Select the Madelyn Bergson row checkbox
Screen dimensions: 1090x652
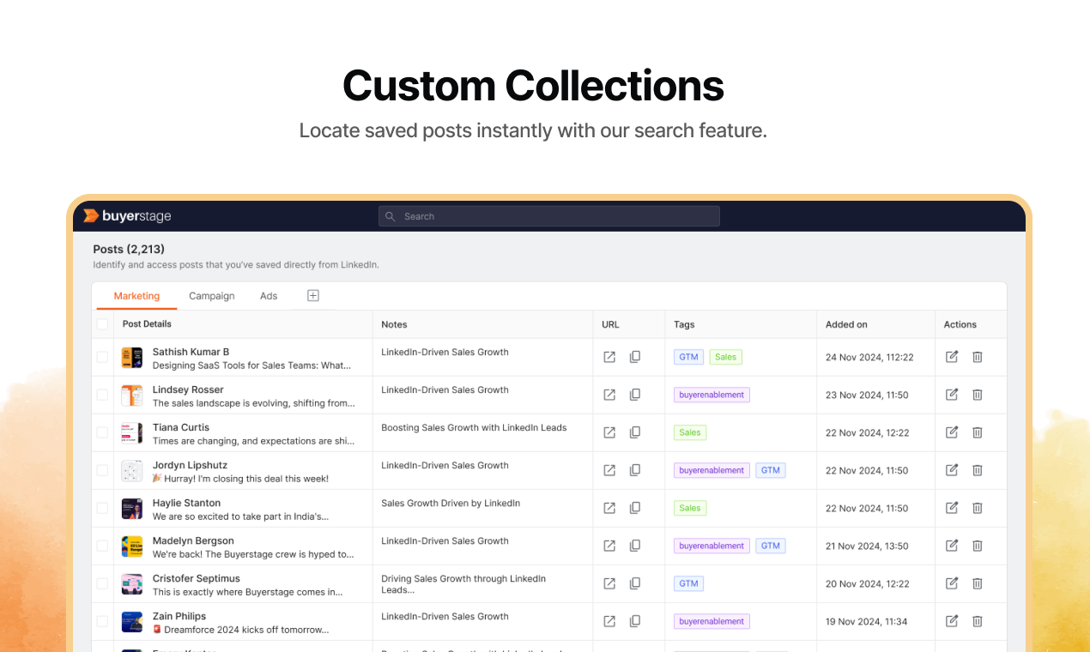(103, 546)
